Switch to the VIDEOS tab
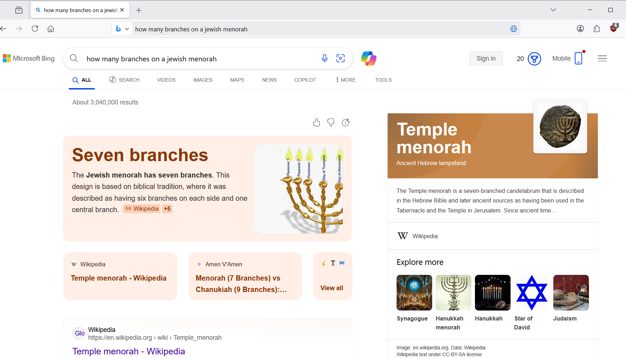Image resolution: width=626 pixels, height=359 pixels. pos(166,80)
